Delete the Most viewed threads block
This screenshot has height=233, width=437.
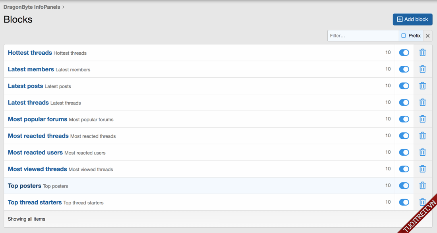(x=422, y=169)
